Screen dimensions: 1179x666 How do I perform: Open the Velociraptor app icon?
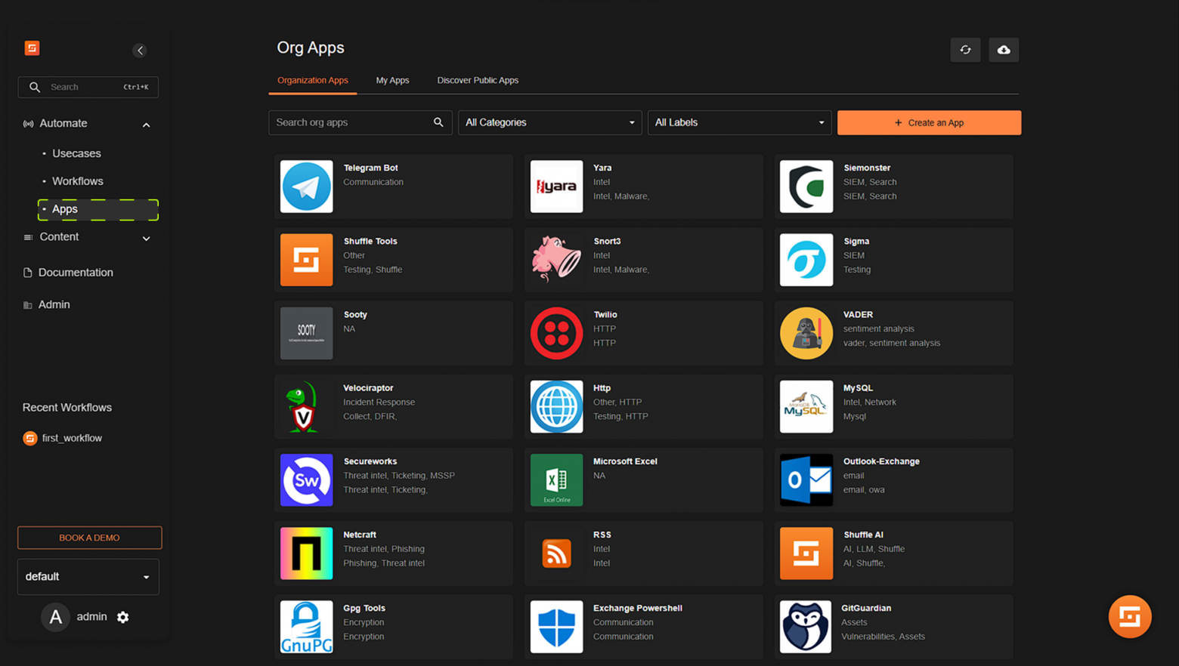point(306,406)
